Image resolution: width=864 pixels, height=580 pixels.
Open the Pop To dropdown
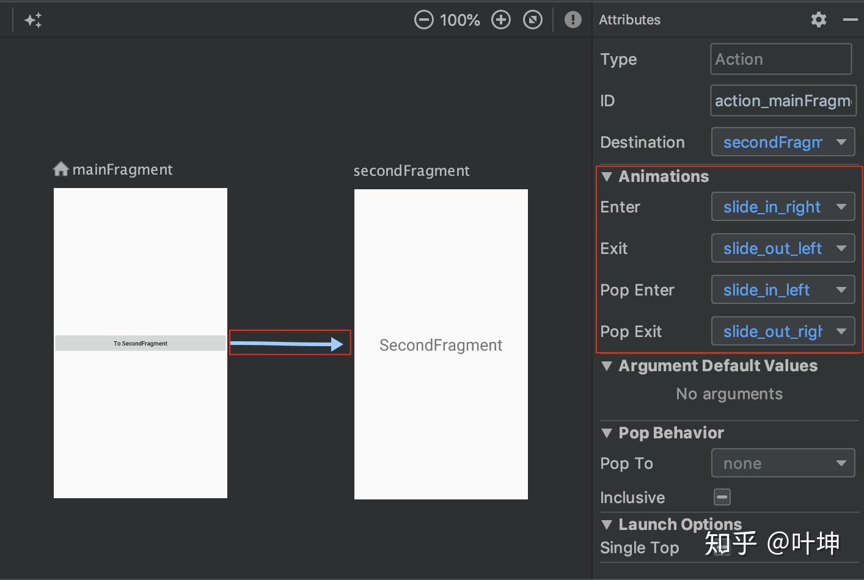pos(783,463)
